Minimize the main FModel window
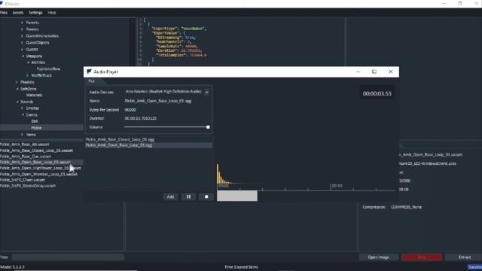The height and width of the screenshot is (271, 482). pyautogui.click(x=444, y=4)
